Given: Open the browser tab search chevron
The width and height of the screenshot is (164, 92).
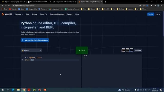Looking at the screenshot, I should click(x=147, y=2).
